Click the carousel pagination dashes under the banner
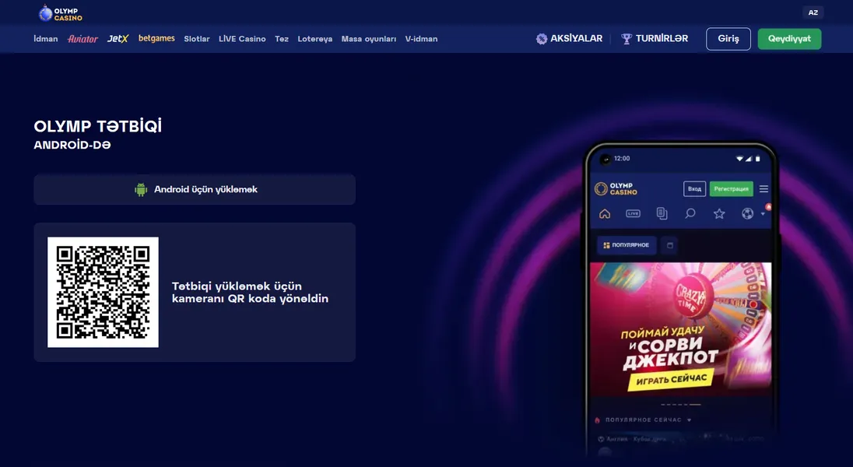The width and height of the screenshot is (853, 467). pyautogui.click(x=681, y=405)
